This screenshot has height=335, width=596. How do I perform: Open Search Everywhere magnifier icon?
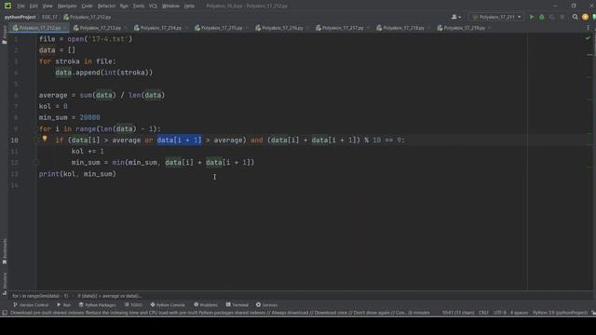pos(576,17)
